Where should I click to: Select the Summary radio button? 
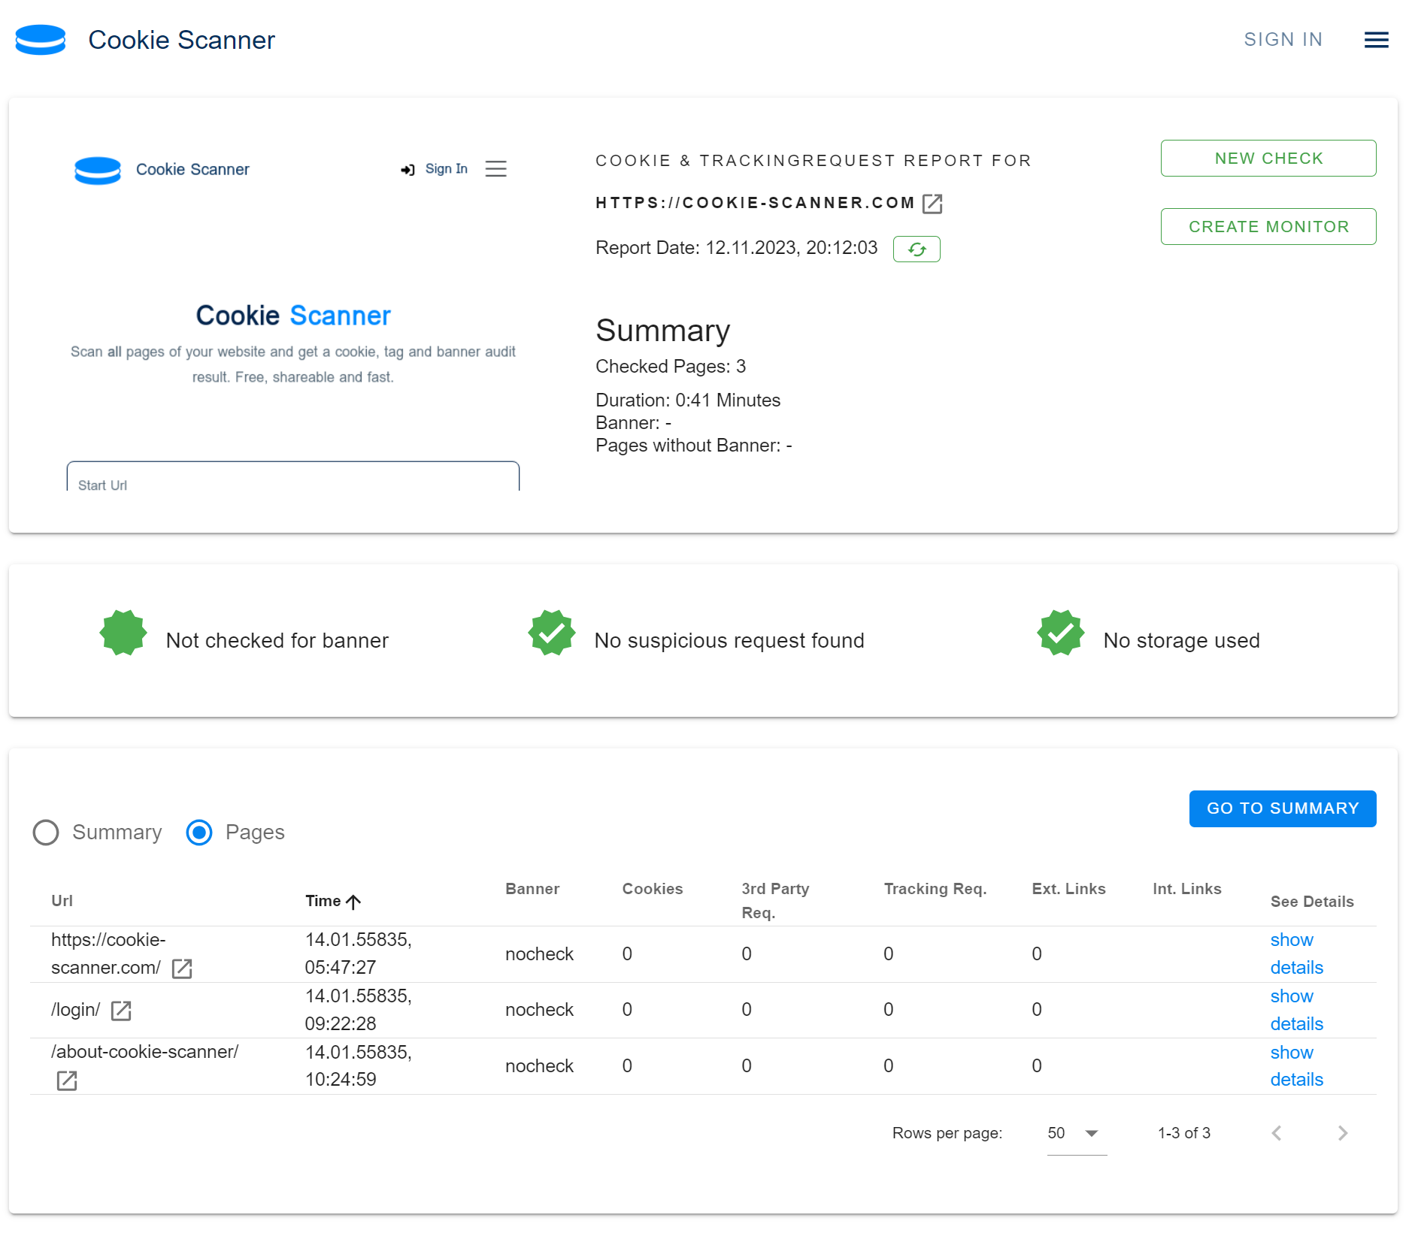(x=46, y=833)
